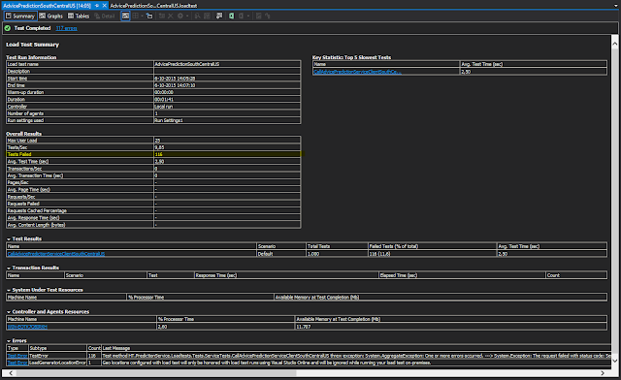621x380 pixels.
Task: Click the green Excel report icon
Action: click(x=231, y=16)
